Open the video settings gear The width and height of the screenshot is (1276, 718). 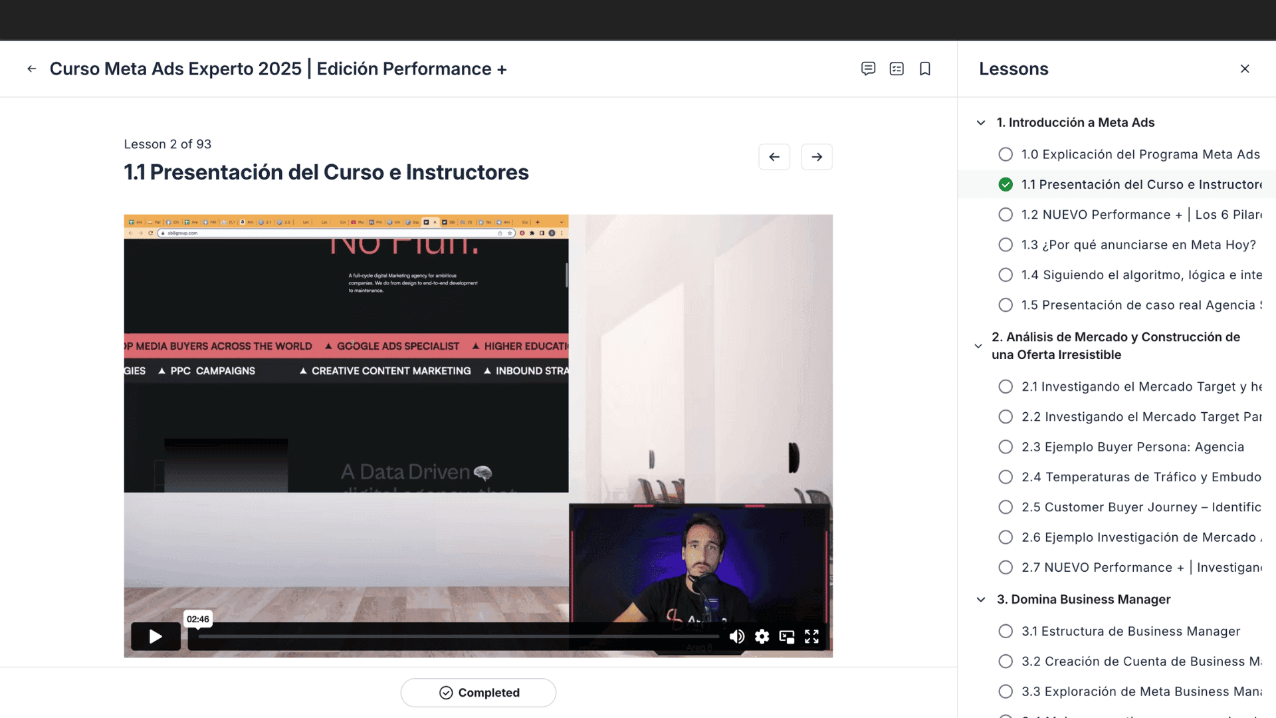pos(762,637)
